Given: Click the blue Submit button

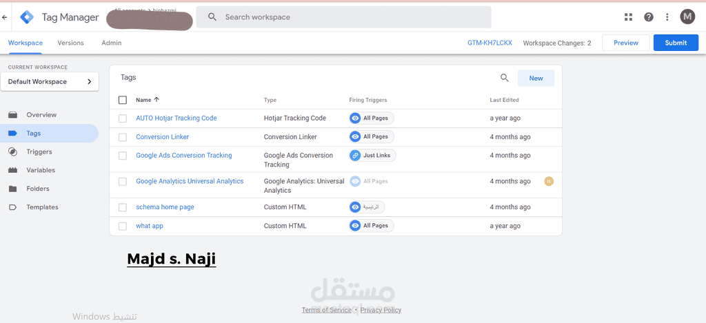Looking at the screenshot, I should point(676,43).
